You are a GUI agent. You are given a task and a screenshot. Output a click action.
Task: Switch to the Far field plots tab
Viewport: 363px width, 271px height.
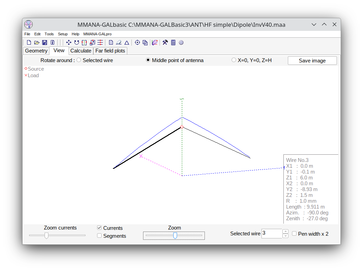coord(110,51)
